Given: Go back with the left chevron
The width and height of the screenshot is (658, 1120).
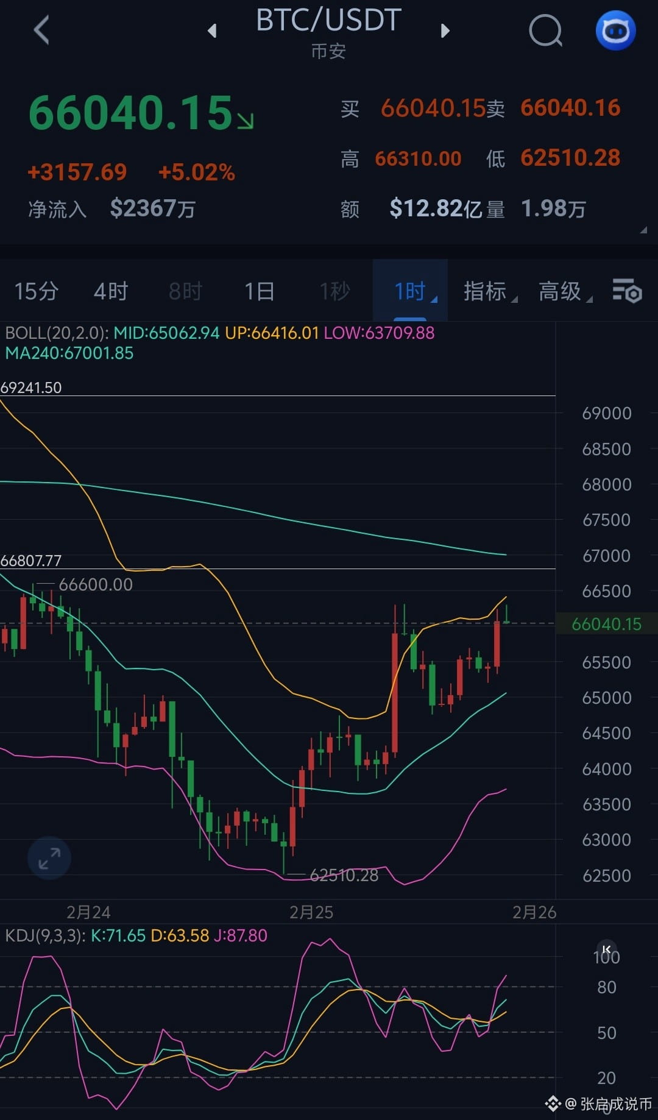Looking at the screenshot, I should coord(41,30).
